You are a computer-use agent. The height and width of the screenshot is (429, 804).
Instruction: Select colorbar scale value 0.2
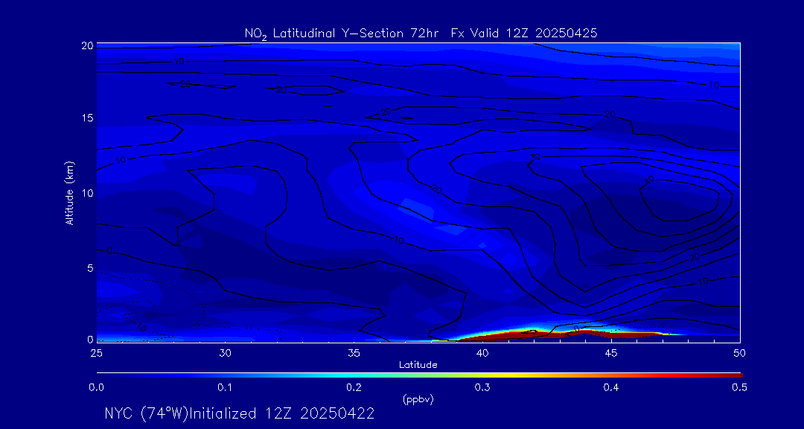354,387
